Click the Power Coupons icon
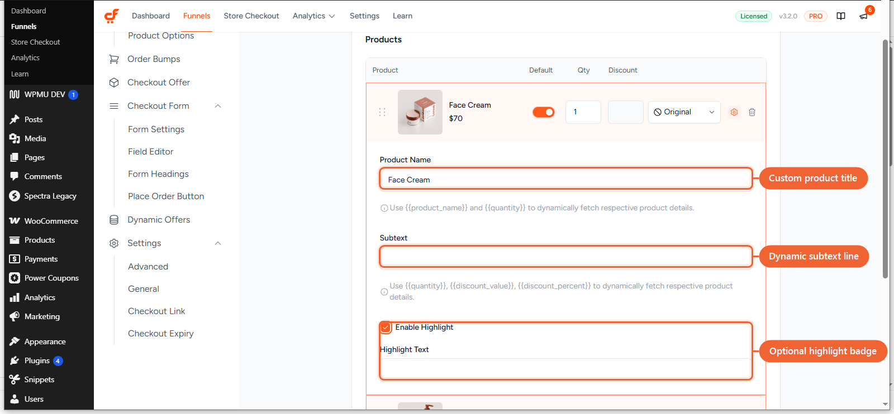The image size is (894, 414). click(x=15, y=278)
